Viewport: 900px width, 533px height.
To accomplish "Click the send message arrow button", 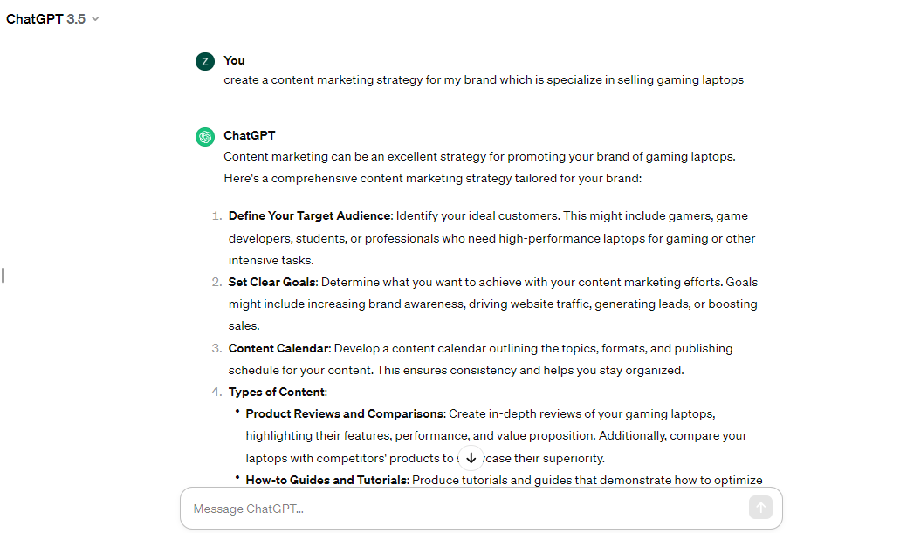I will [760, 508].
